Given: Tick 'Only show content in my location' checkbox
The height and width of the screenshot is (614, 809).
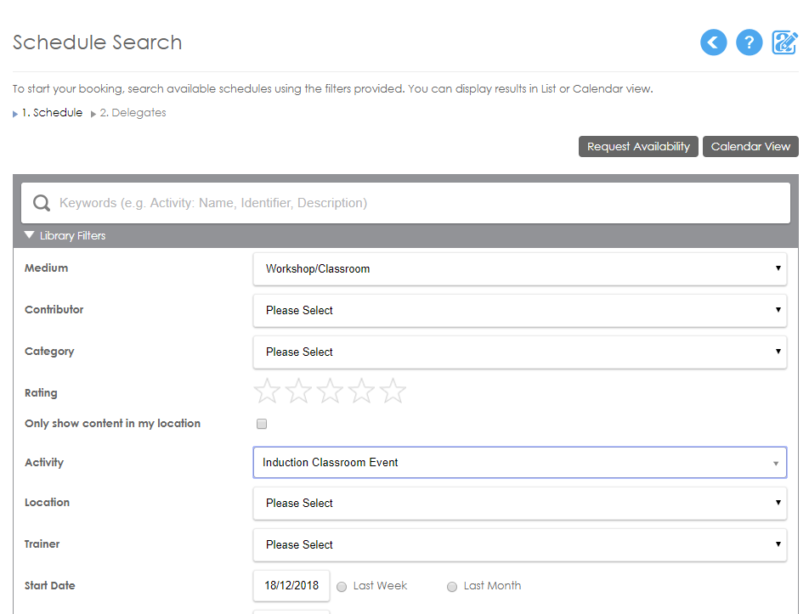Looking at the screenshot, I should (x=262, y=424).
